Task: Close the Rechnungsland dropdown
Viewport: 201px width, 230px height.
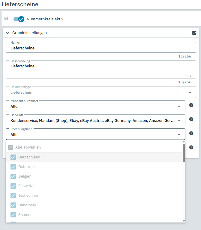Action: point(179,134)
